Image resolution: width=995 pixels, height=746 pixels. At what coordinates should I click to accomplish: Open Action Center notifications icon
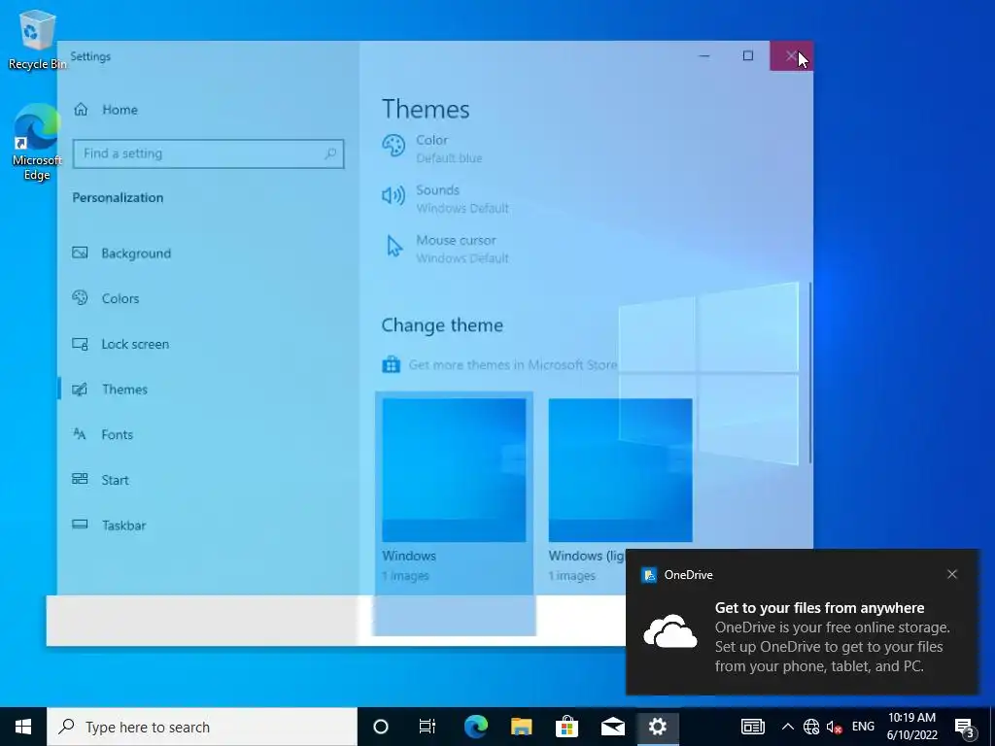click(x=965, y=729)
